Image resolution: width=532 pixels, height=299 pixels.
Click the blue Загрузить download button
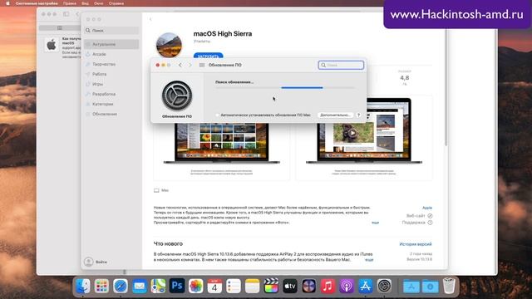(208, 56)
